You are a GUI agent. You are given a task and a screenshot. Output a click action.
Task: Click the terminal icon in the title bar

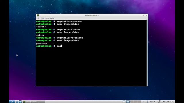38,15
